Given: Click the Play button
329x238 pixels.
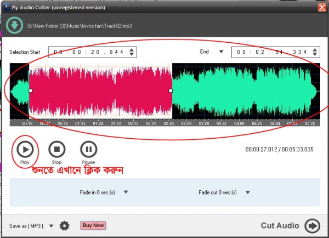Looking at the screenshot, I should pyautogui.click(x=25, y=149).
